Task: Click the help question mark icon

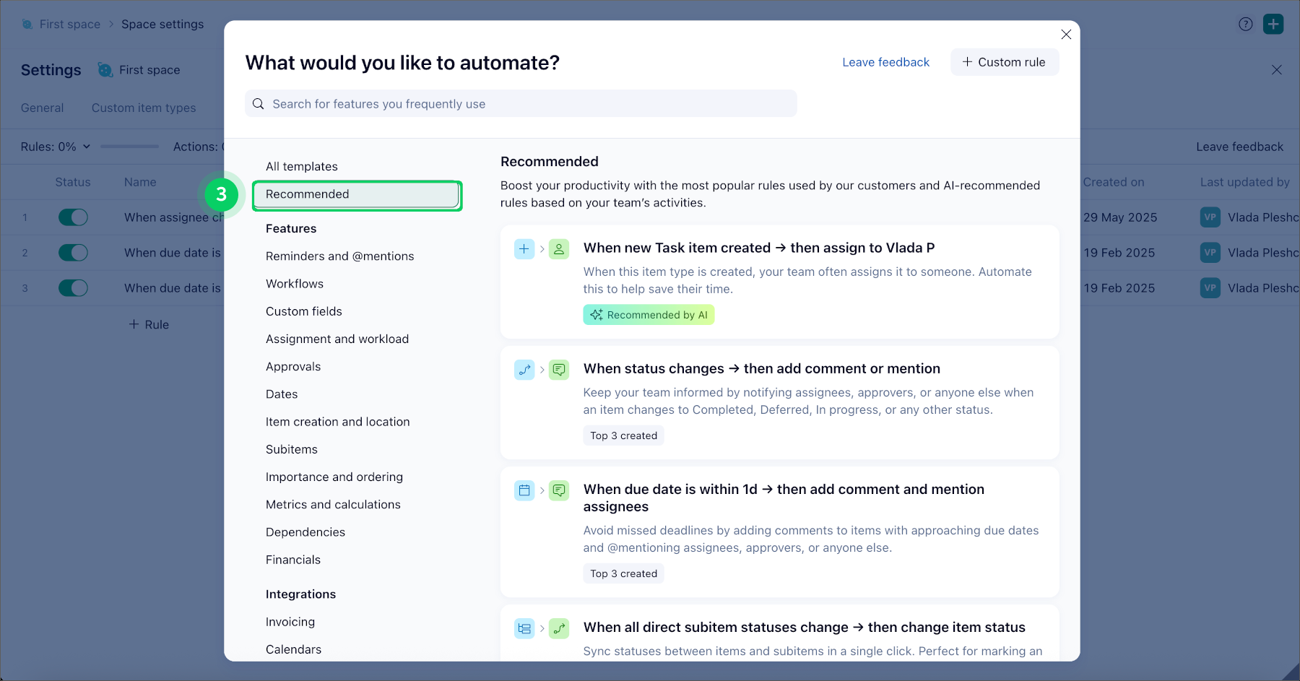Action: tap(1245, 24)
